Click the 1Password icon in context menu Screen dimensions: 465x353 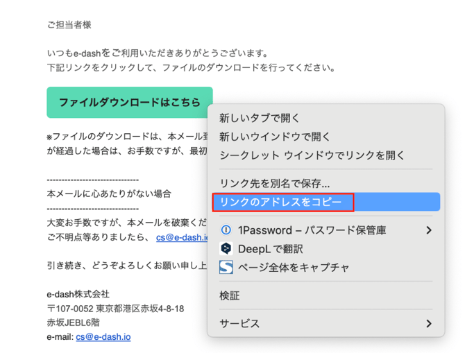pyautogui.click(x=226, y=230)
